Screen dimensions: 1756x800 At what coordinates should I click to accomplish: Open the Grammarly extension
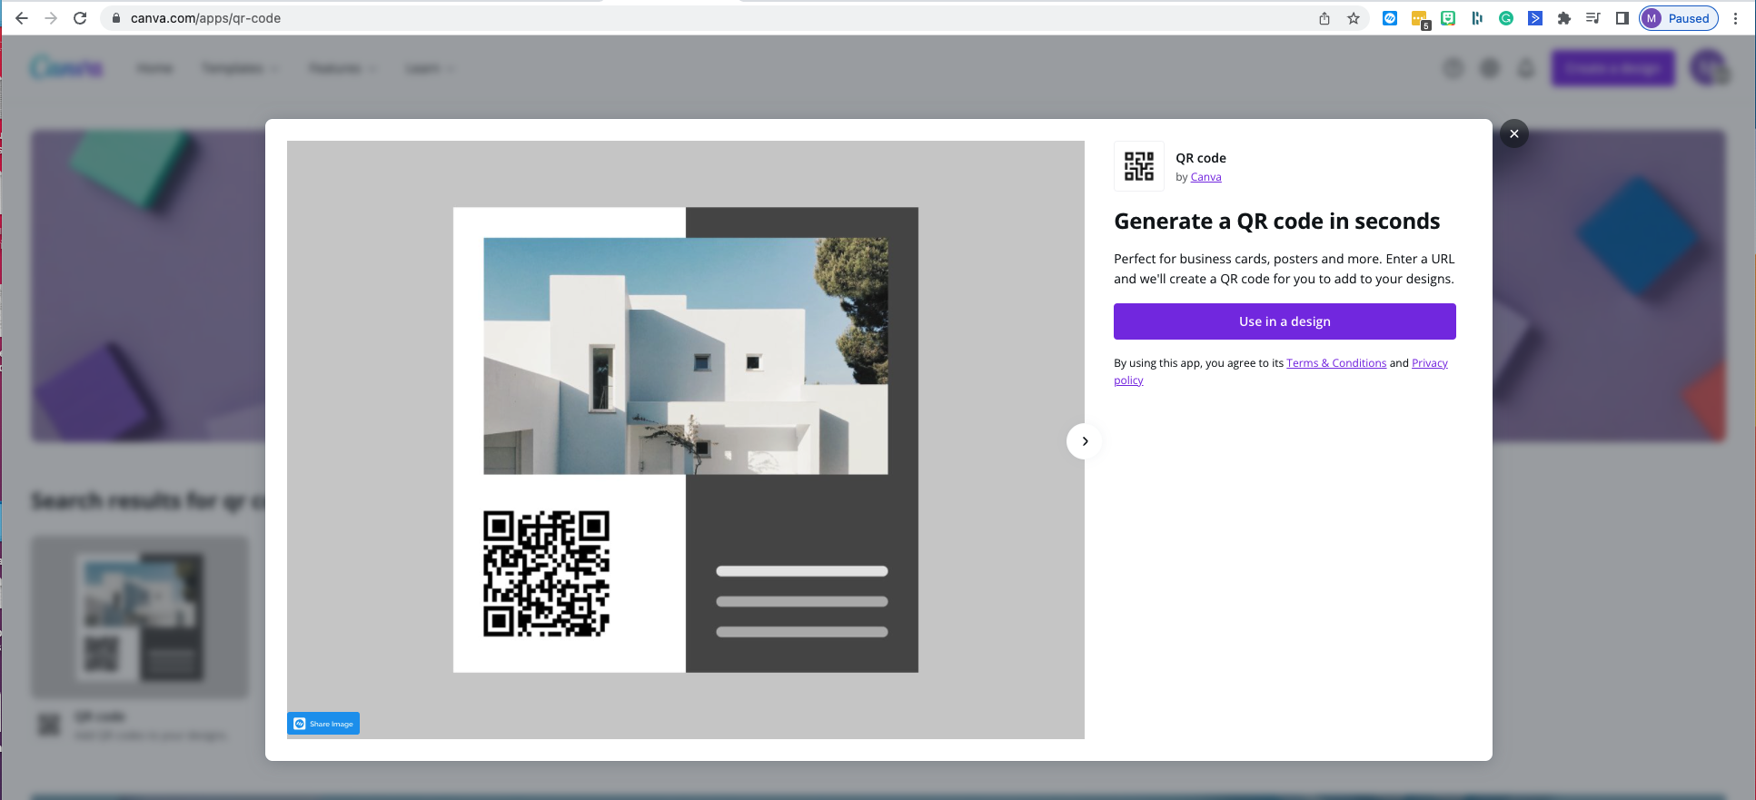pos(1506,18)
